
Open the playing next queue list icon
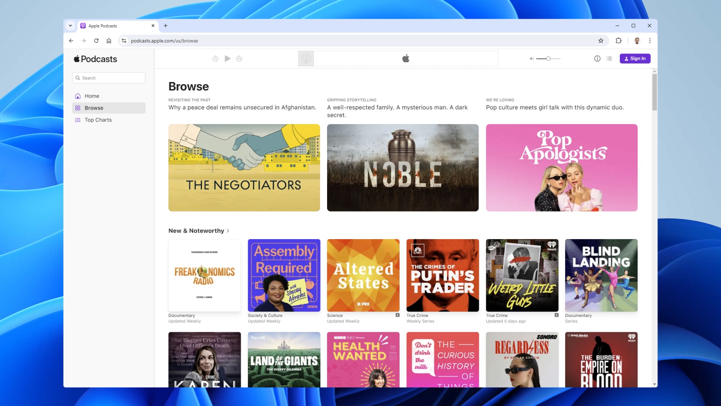pos(609,59)
